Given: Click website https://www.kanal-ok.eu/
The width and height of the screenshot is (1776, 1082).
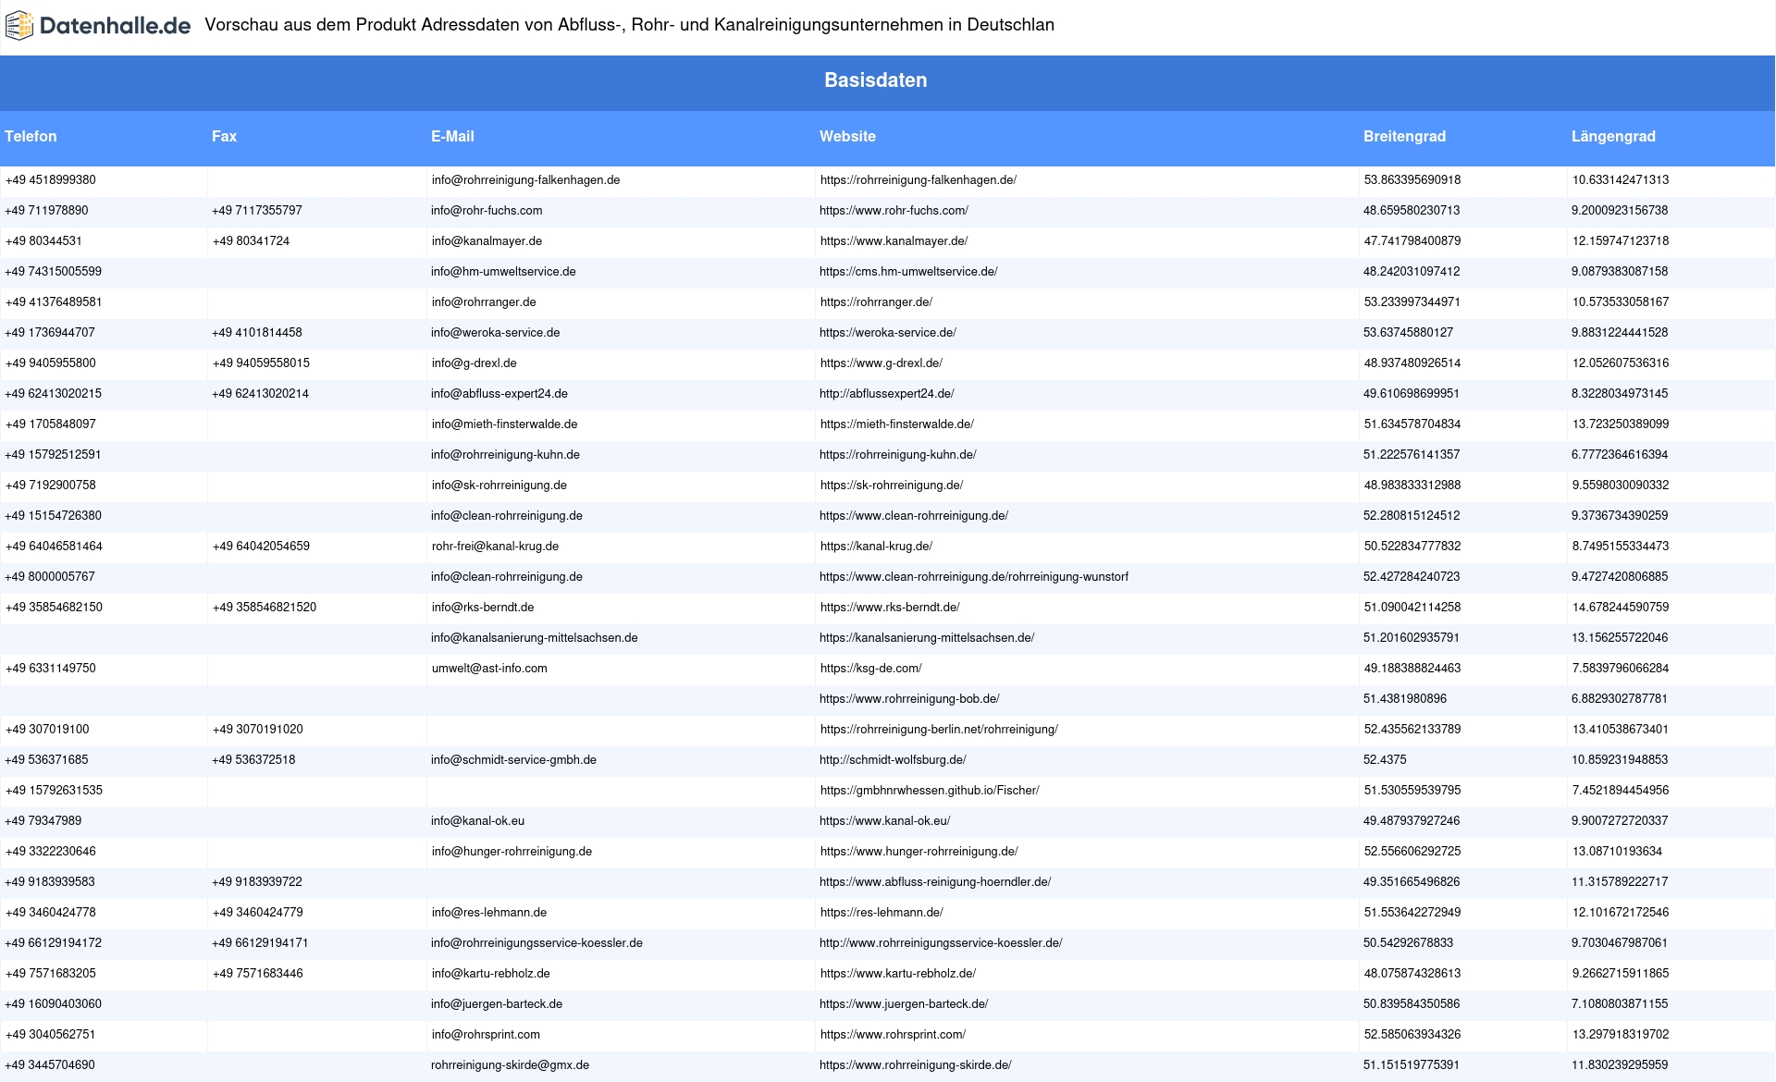Looking at the screenshot, I should (x=884, y=821).
